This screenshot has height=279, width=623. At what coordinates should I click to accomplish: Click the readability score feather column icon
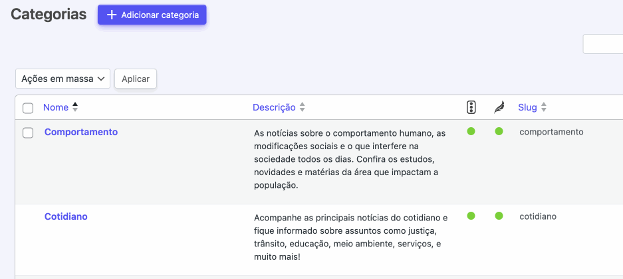[x=499, y=107]
